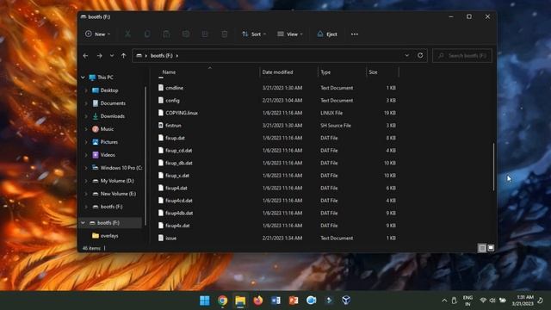Click the Paste icon in toolbar
This screenshot has height=310, width=551.
(166, 34)
